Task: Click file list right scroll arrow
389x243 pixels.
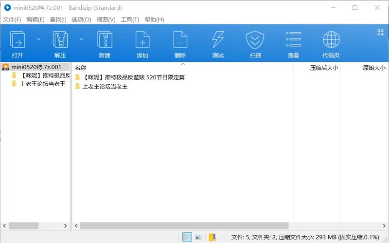Action: click(384, 225)
